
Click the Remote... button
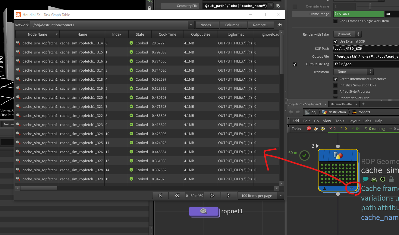click(x=261, y=25)
